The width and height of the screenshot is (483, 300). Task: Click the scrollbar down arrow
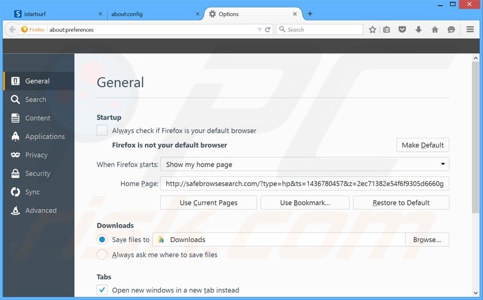(475, 293)
